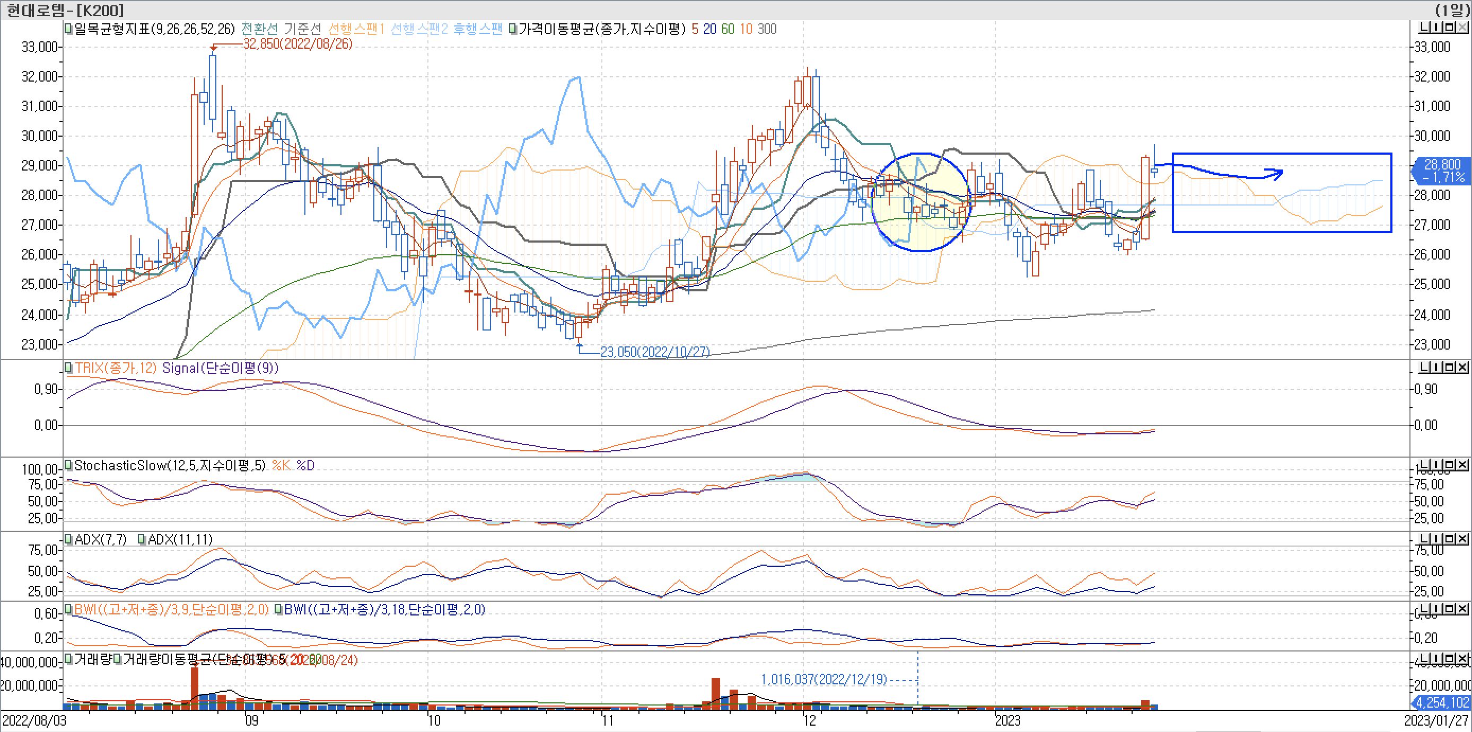Maximize the StochasticSlow indicator panel
The height and width of the screenshot is (732, 1472).
(1450, 465)
